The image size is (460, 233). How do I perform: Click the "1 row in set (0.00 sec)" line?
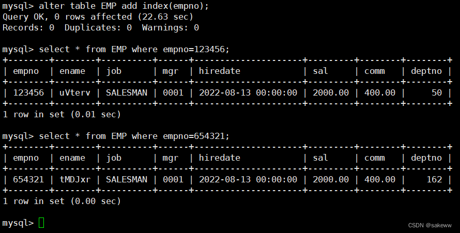tap(62, 201)
